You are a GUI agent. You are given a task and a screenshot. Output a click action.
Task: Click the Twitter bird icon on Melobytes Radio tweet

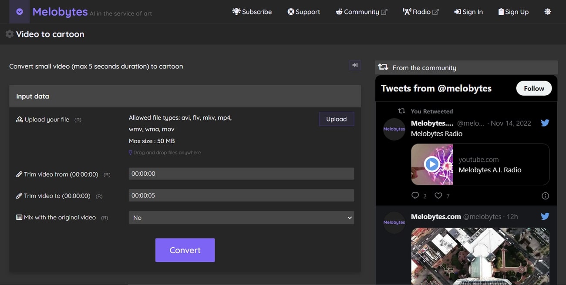[x=545, y=123]
